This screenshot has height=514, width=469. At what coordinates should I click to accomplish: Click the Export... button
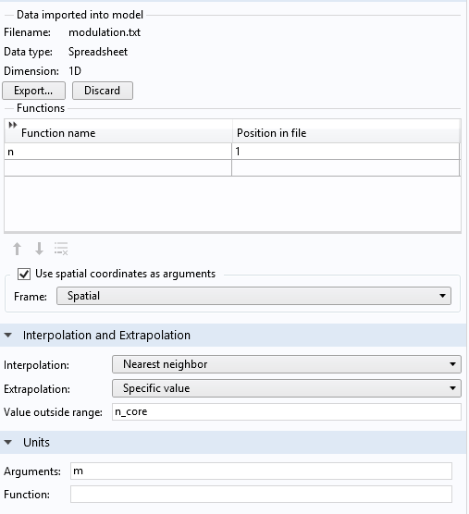(33, 91)
